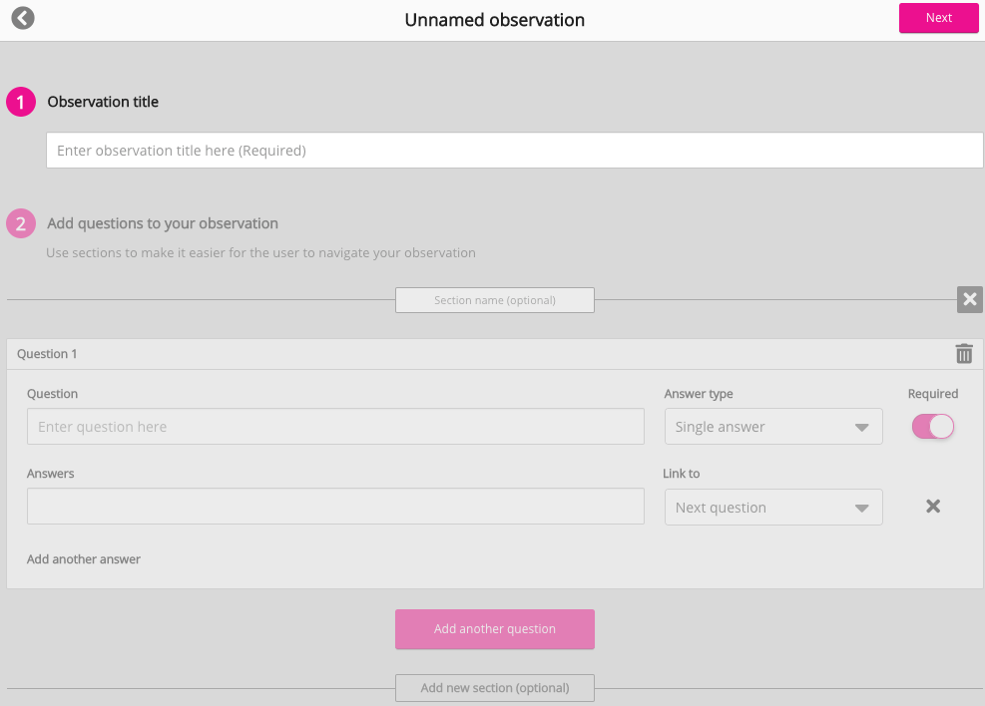
Task: Click the Add questions to your observation heading
Action: (163, 223)
